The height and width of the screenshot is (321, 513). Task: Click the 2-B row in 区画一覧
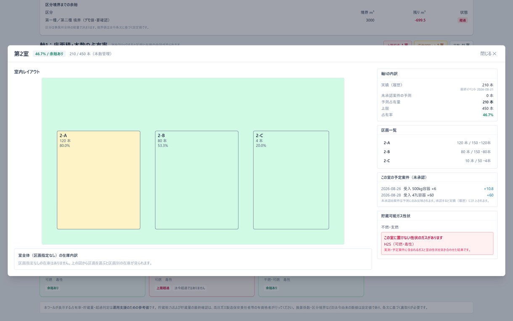click(x=437, y=152)
